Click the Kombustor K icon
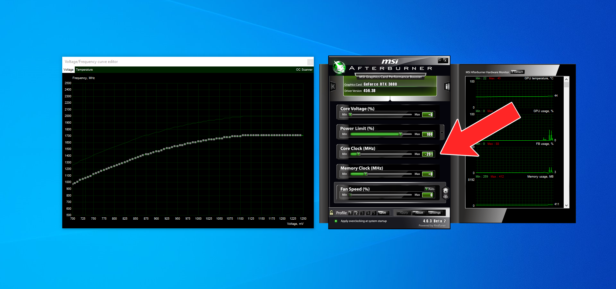Viewport: 616px width, 289px height. point(333,86)
